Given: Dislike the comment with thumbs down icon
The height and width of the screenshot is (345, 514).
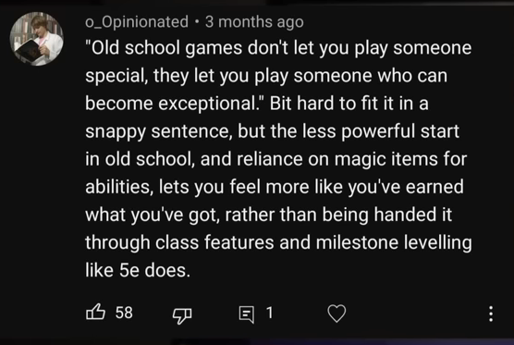Looking at the screenshot, I should pos(182,314).
